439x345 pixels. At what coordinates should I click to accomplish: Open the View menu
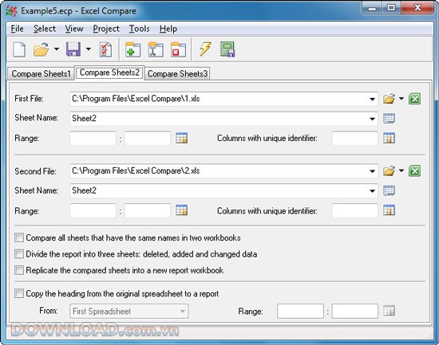coord(74,29)
